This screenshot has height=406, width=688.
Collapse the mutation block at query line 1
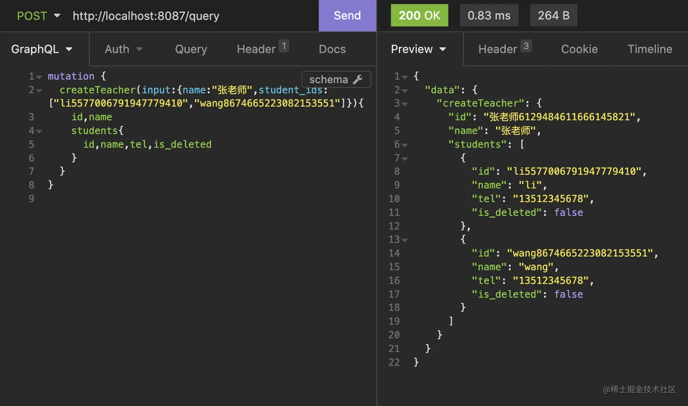[39, 77]
